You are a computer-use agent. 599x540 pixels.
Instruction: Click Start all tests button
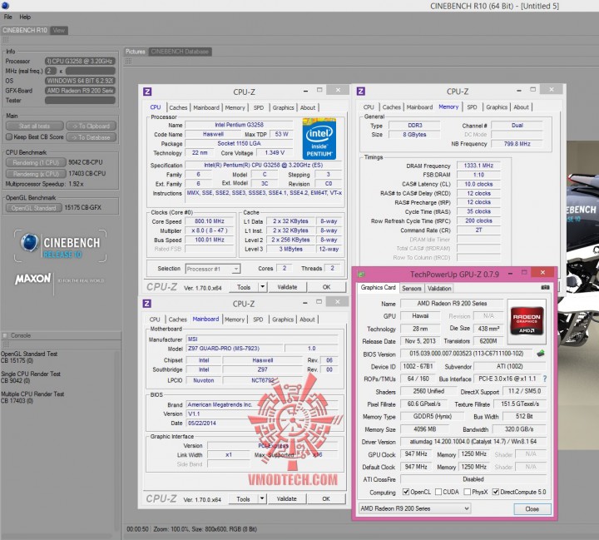click(x=34, y=126)
